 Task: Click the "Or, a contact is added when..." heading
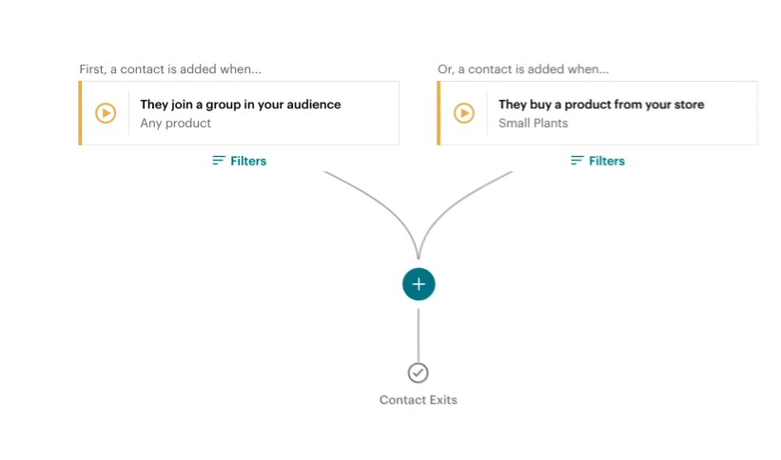(x=523, y=69)
